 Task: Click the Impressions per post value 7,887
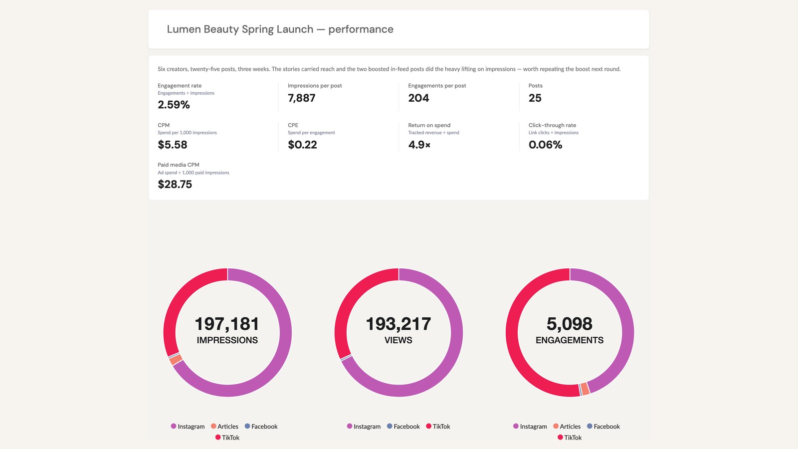point(302,98)
